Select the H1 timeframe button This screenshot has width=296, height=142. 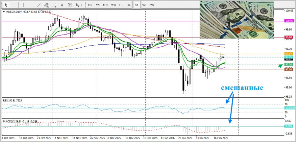click(121, 5)
